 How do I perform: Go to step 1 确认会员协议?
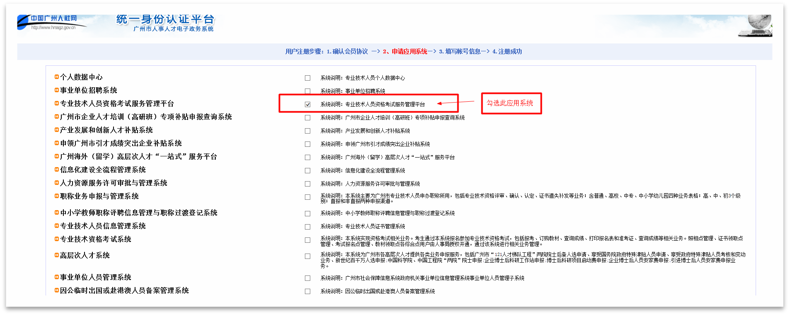click(x=347, y=52)
